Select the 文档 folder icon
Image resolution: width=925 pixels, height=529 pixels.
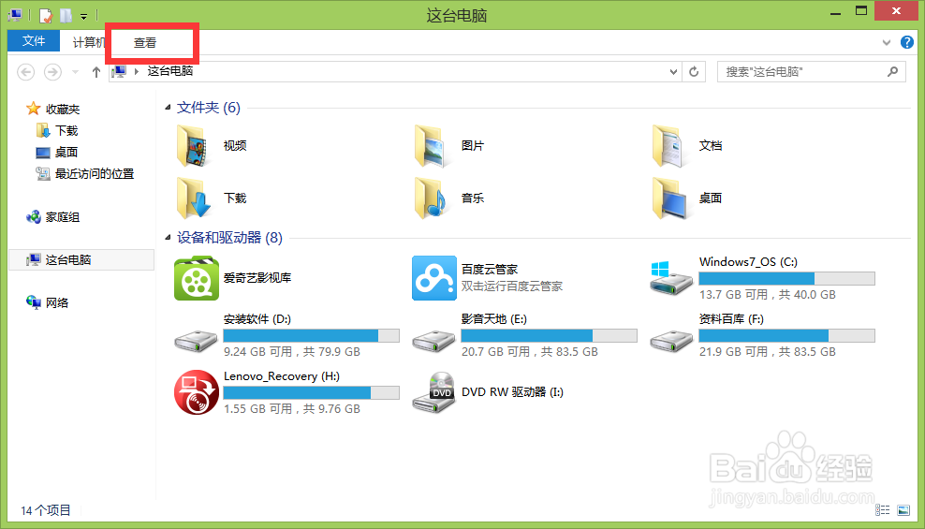click(669, 146)
